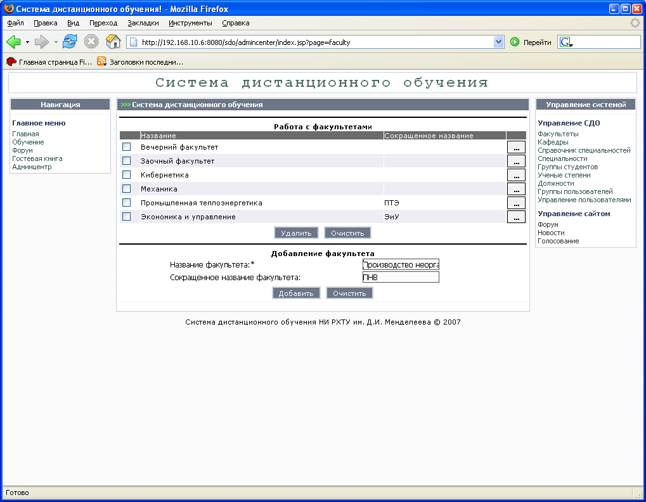The height and width of the screenshot is (502, 646).
Task: Check the box for Заочный факультет
Action: pos(127,161)
